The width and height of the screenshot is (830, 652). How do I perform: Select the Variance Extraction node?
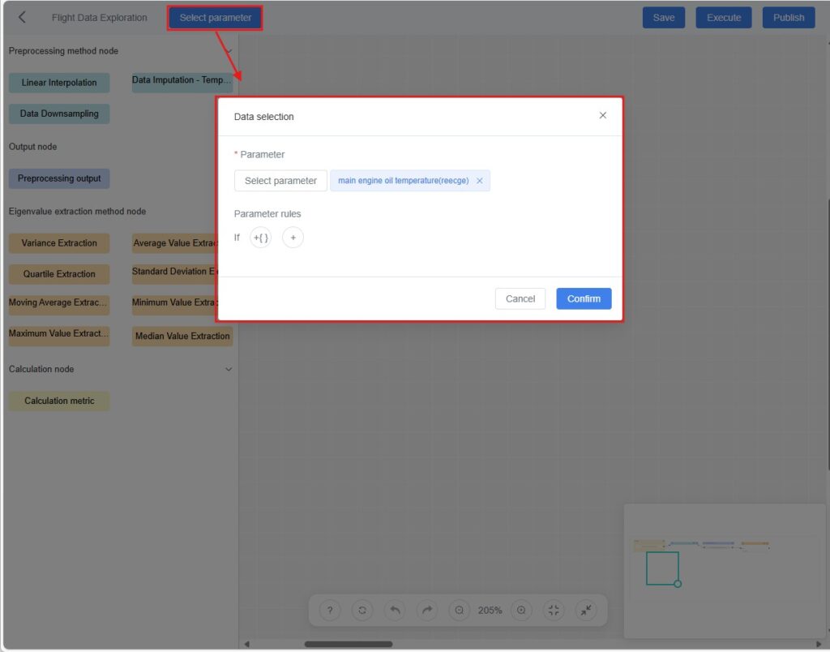[x=59, y=243]
